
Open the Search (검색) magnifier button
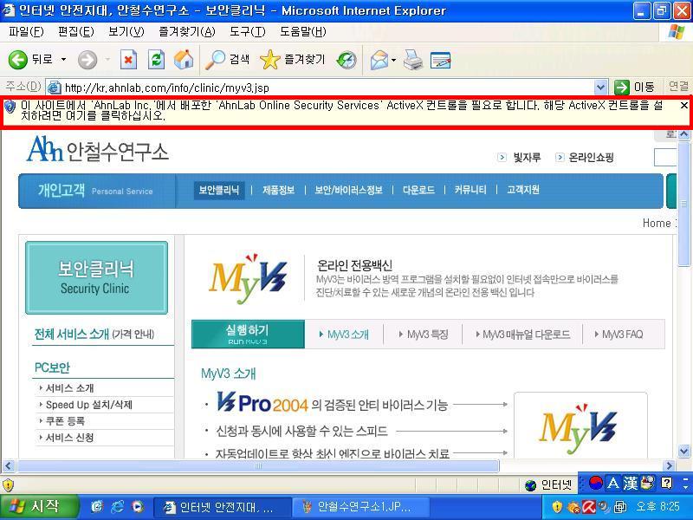point(228,60)
